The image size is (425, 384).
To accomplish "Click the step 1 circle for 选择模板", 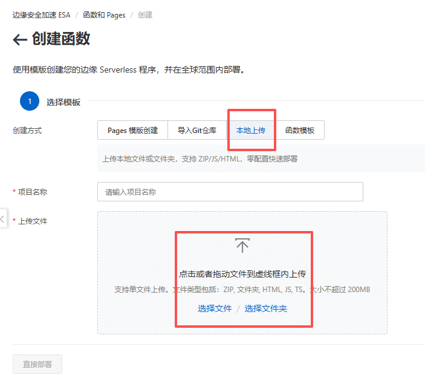I will pyautogui.click(x=30, y=101).
